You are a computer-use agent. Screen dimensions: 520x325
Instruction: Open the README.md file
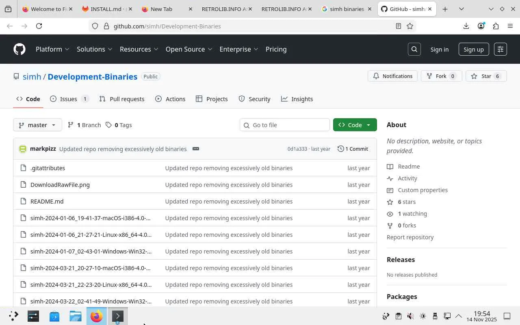[47, 201]
